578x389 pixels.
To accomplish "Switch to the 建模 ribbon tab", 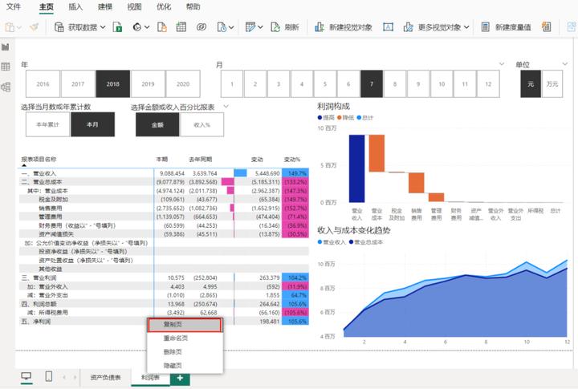I will tap(105, 6).
